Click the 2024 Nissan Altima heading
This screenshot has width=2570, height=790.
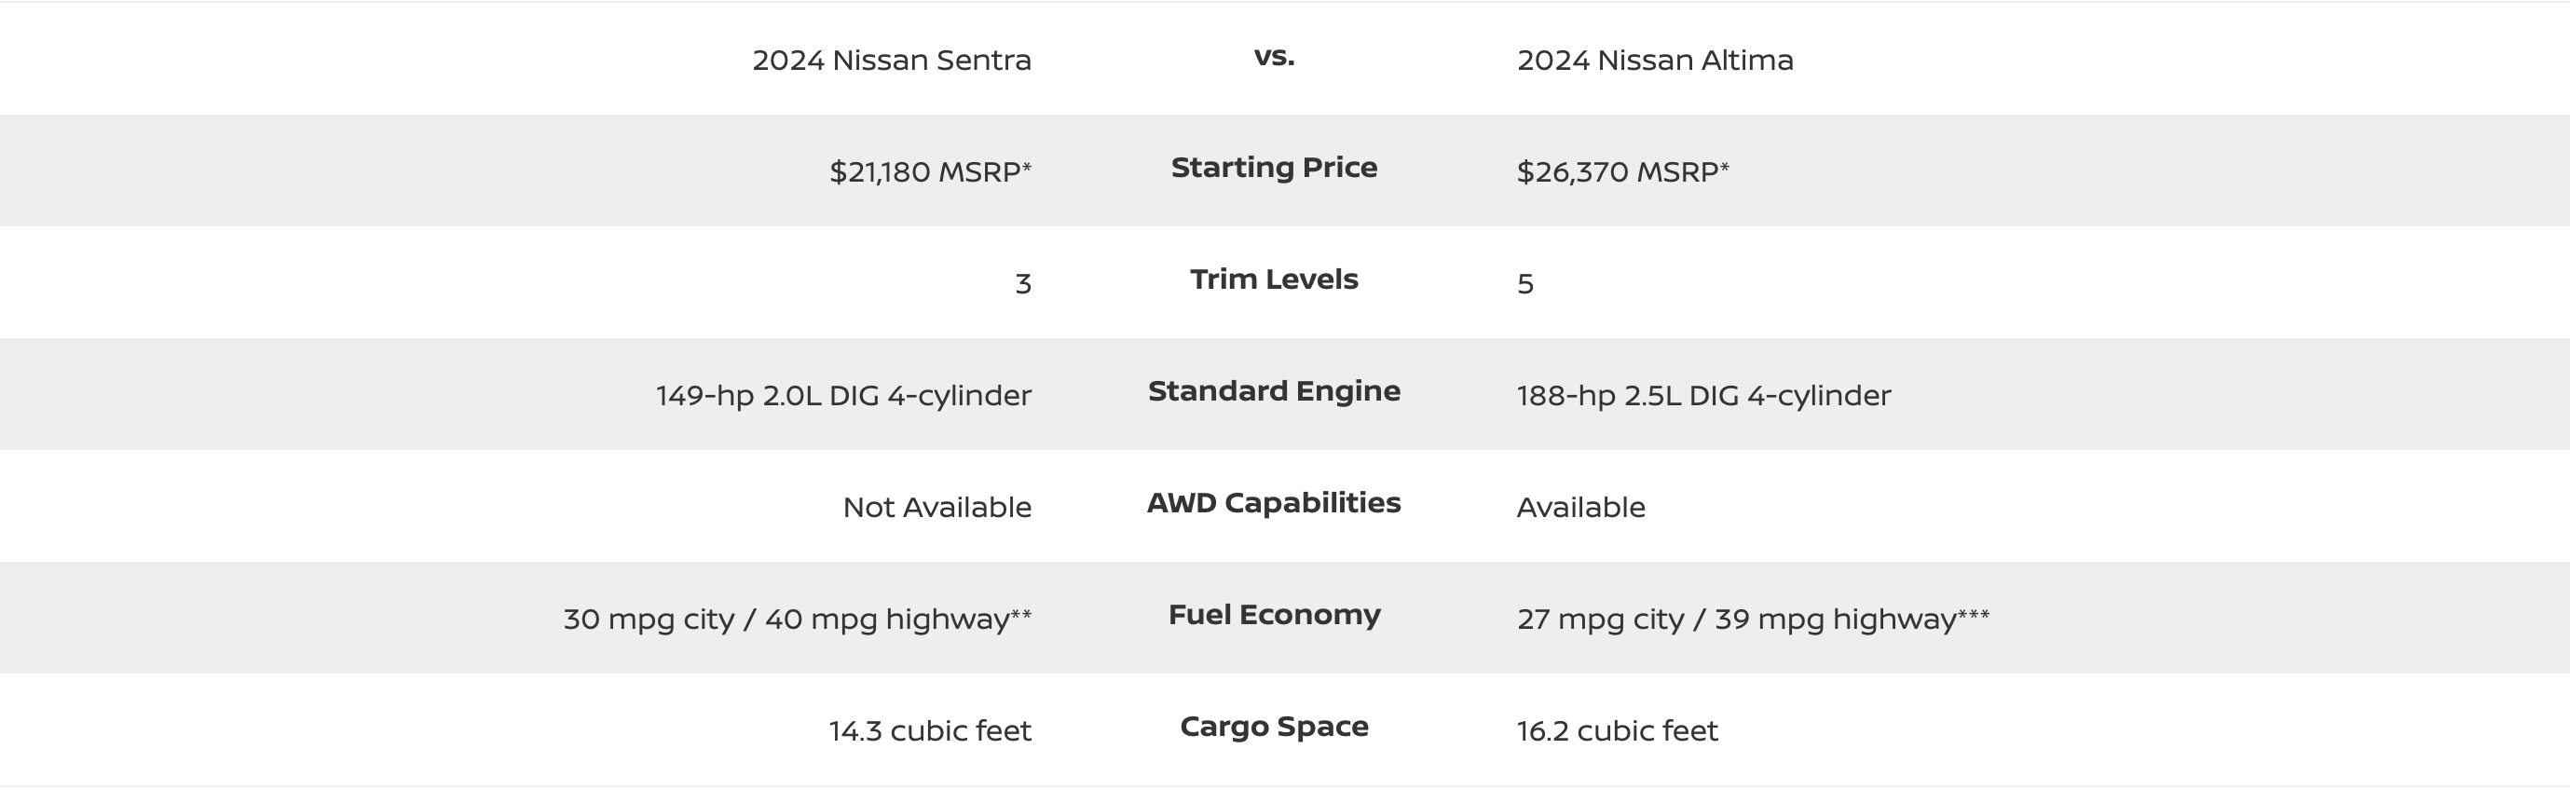tap(1655, 60)
